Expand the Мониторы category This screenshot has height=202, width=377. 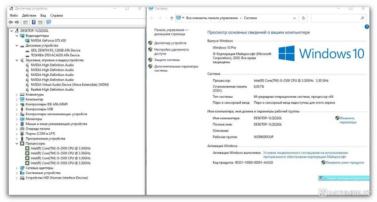pyautogui.click(x=17, y=119)
